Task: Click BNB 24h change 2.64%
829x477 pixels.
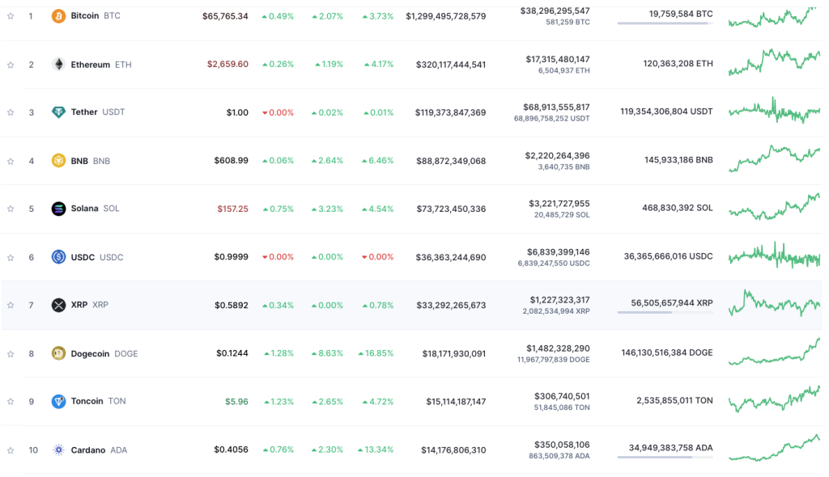Action: coord(327,161)
